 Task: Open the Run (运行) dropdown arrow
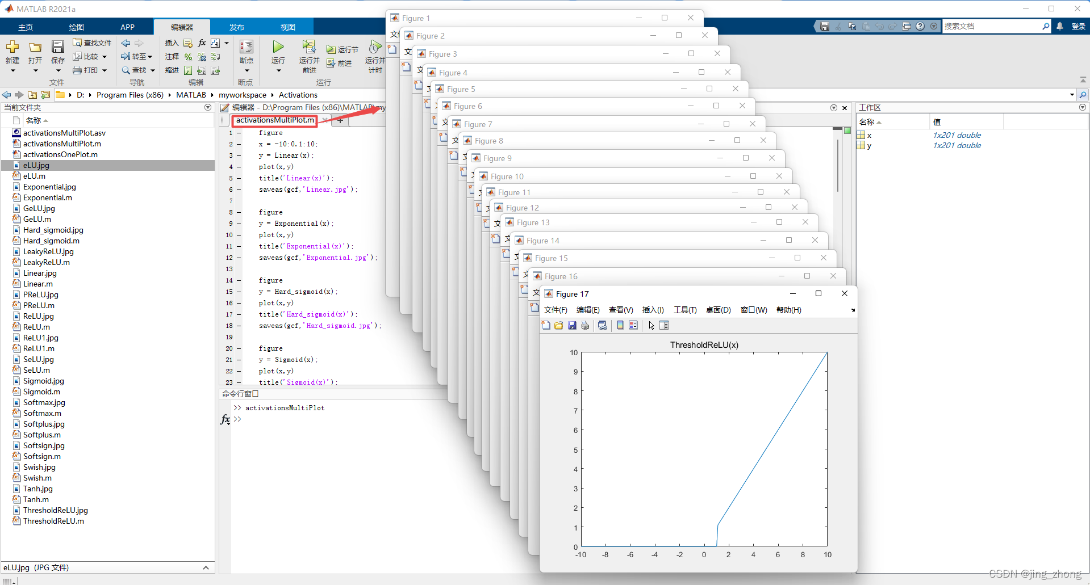278,70
